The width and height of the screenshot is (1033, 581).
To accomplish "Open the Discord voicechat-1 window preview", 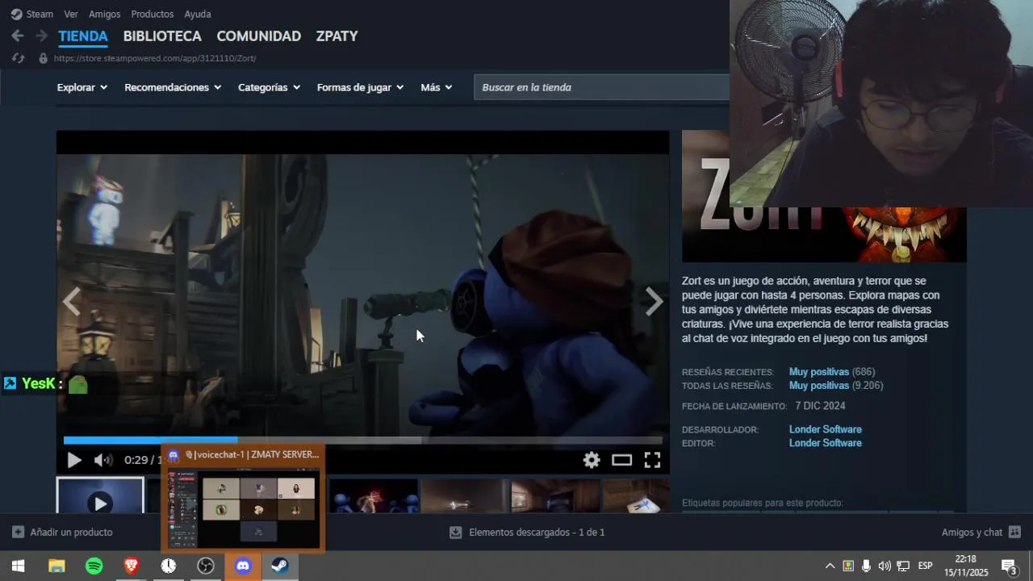I will coord(242,498).
